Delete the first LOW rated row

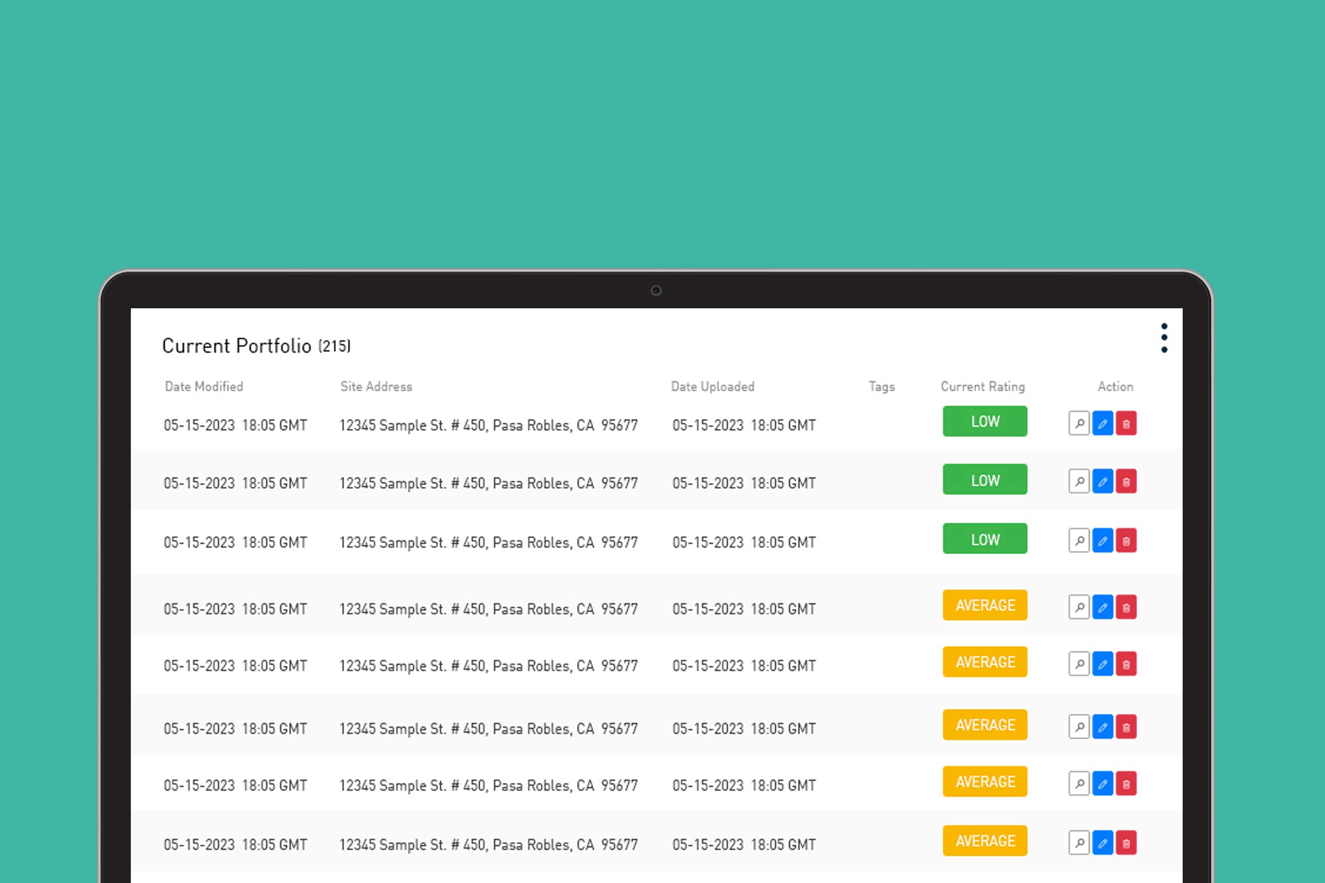point(1126,424)
